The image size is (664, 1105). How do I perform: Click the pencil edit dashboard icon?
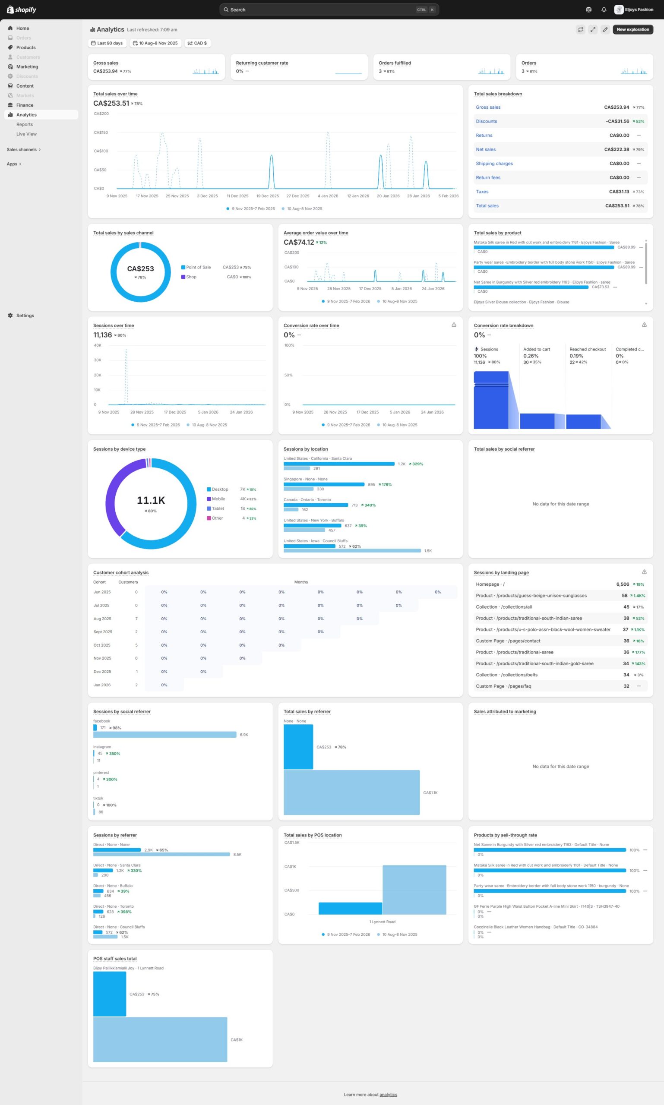(x=605, y=29)
